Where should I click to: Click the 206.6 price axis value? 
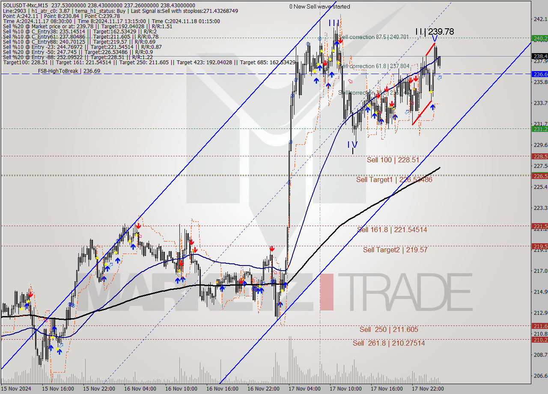tap(540, 376)
